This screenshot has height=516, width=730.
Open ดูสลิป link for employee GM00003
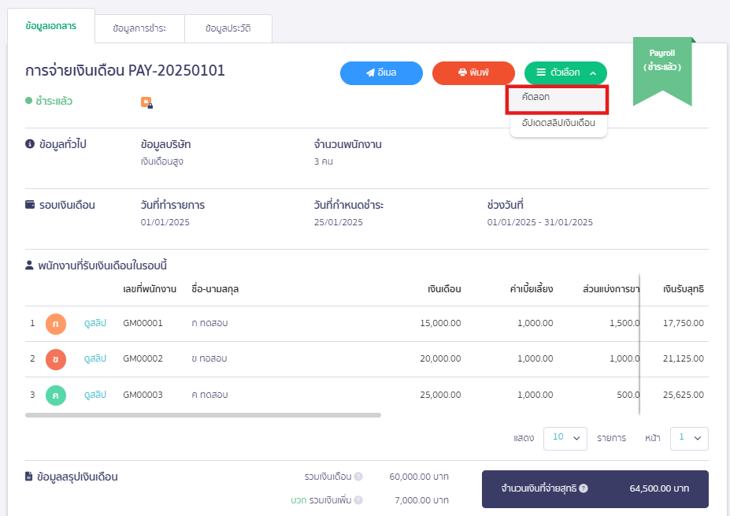[94, 395]
